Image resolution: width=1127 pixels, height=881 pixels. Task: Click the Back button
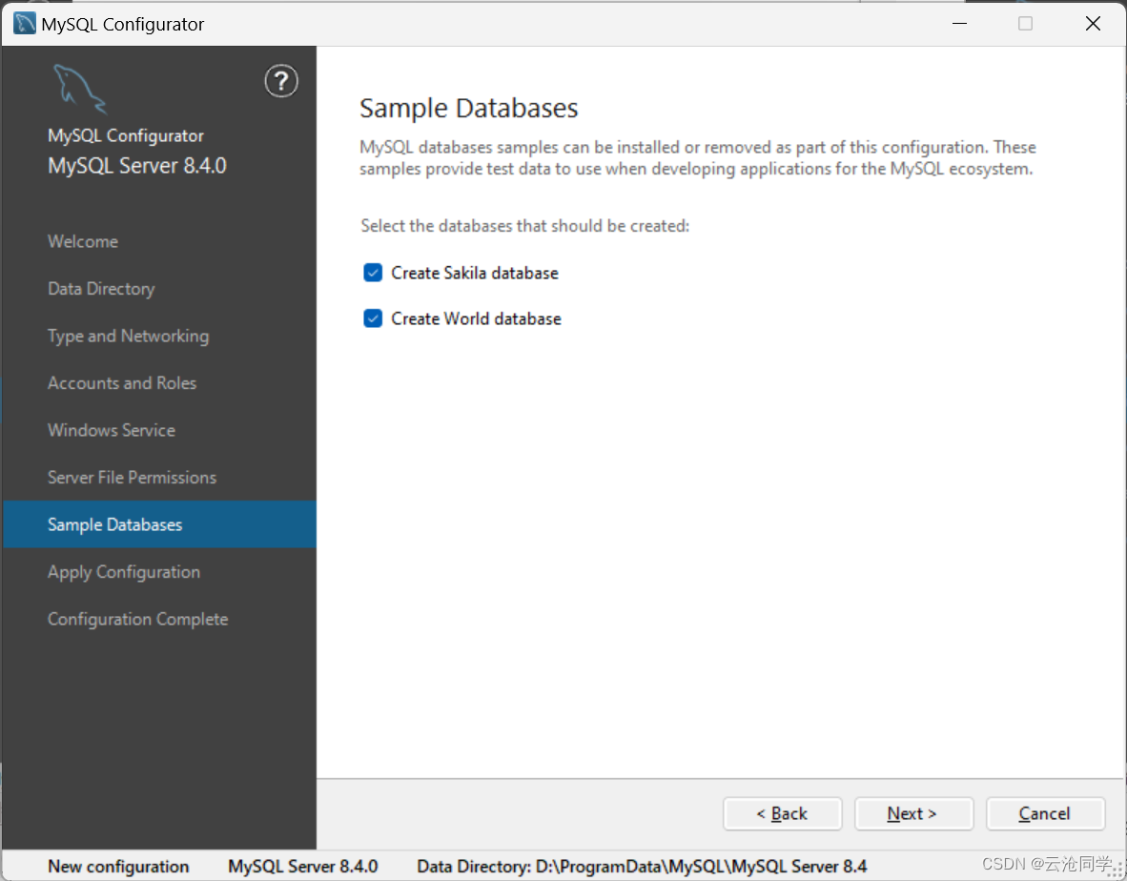[782, 813]
